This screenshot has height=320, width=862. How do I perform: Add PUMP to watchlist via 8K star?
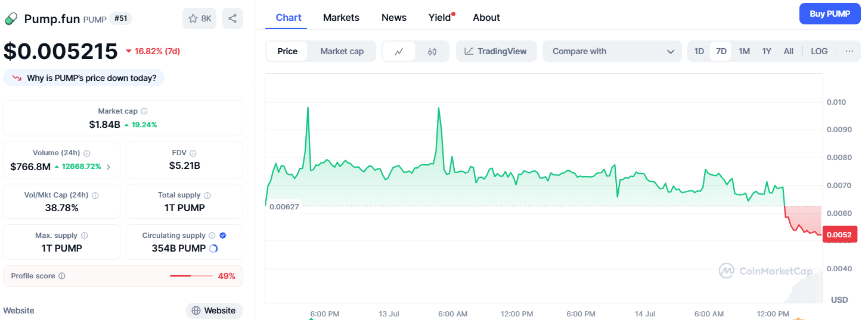click(200, 18)
